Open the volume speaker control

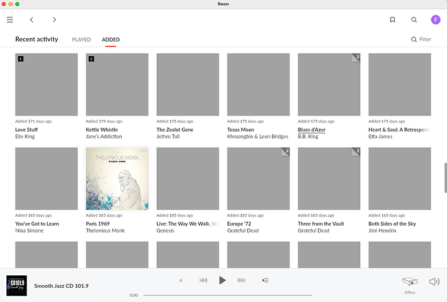point(434,281)
